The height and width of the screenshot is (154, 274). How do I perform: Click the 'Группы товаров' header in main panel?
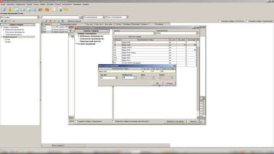coord(18,25)
